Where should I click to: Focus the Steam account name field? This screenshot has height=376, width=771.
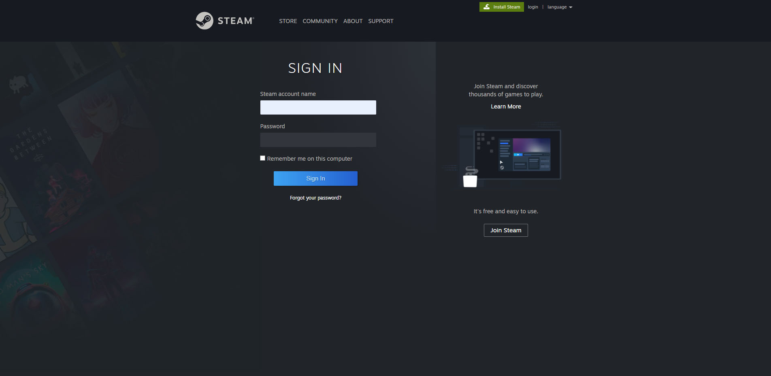click(x=318, y=107)
